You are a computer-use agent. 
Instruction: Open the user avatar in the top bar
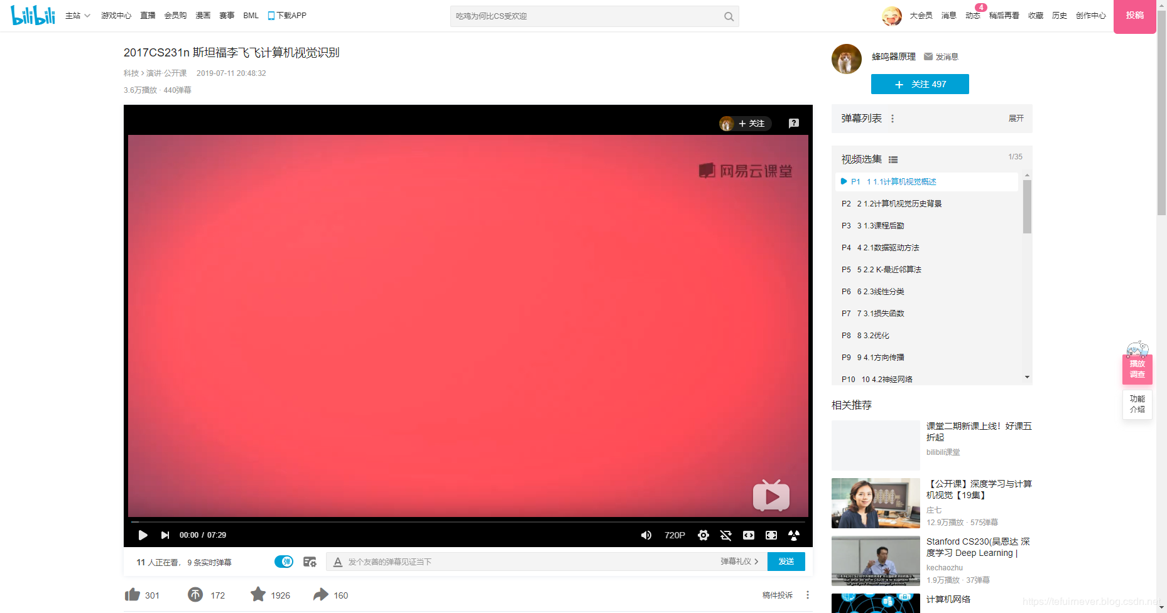(891, 16)
